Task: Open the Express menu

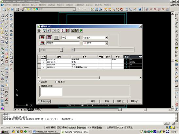Action: (x=89, y=5)
